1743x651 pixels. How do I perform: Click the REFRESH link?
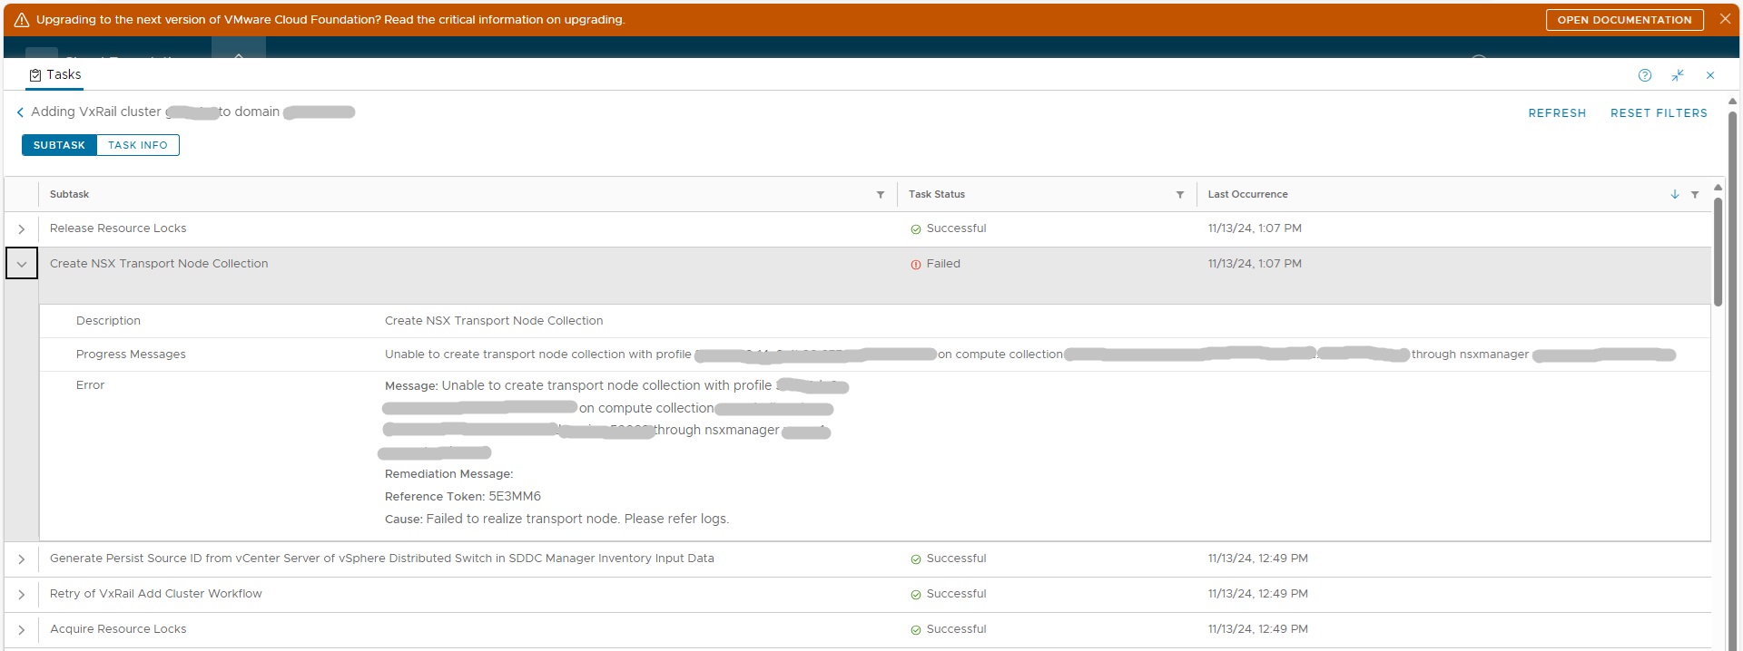1556,113
